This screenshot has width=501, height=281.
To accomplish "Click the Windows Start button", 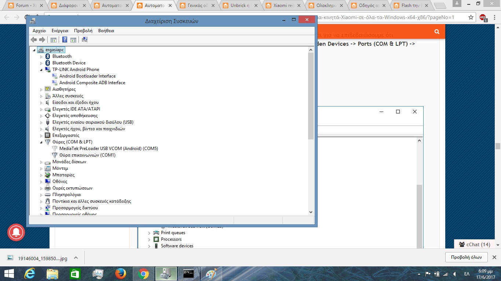I will [9, 273].
